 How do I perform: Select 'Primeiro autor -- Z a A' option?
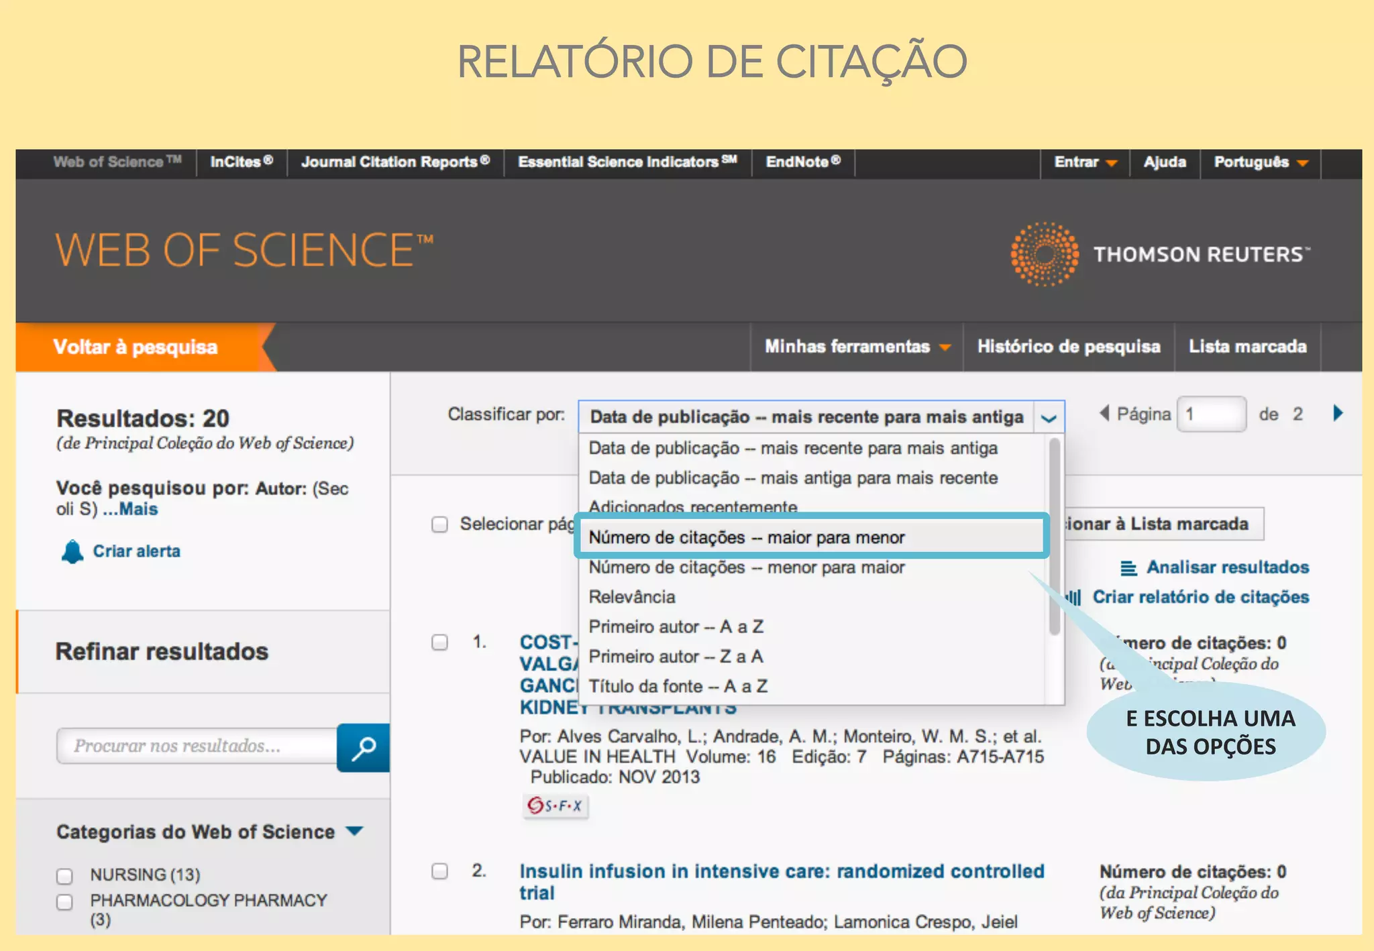676,656
